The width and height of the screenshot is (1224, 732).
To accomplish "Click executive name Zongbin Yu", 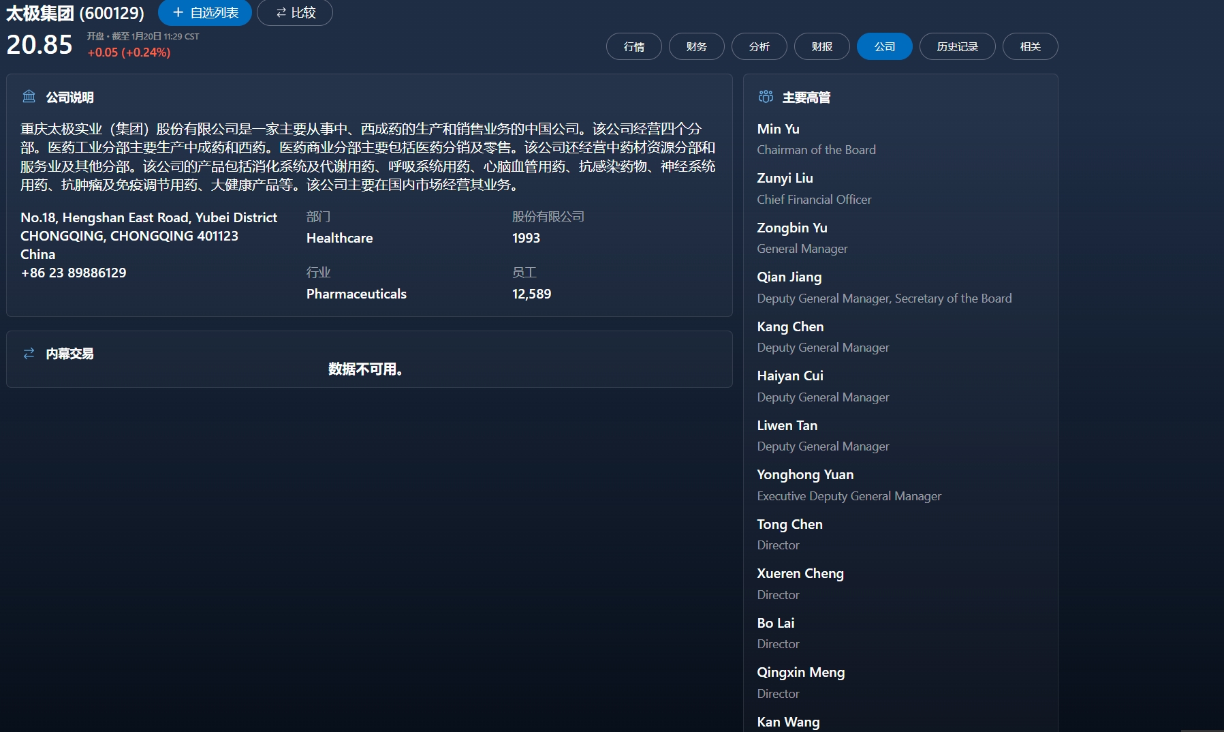I will 792,228.
